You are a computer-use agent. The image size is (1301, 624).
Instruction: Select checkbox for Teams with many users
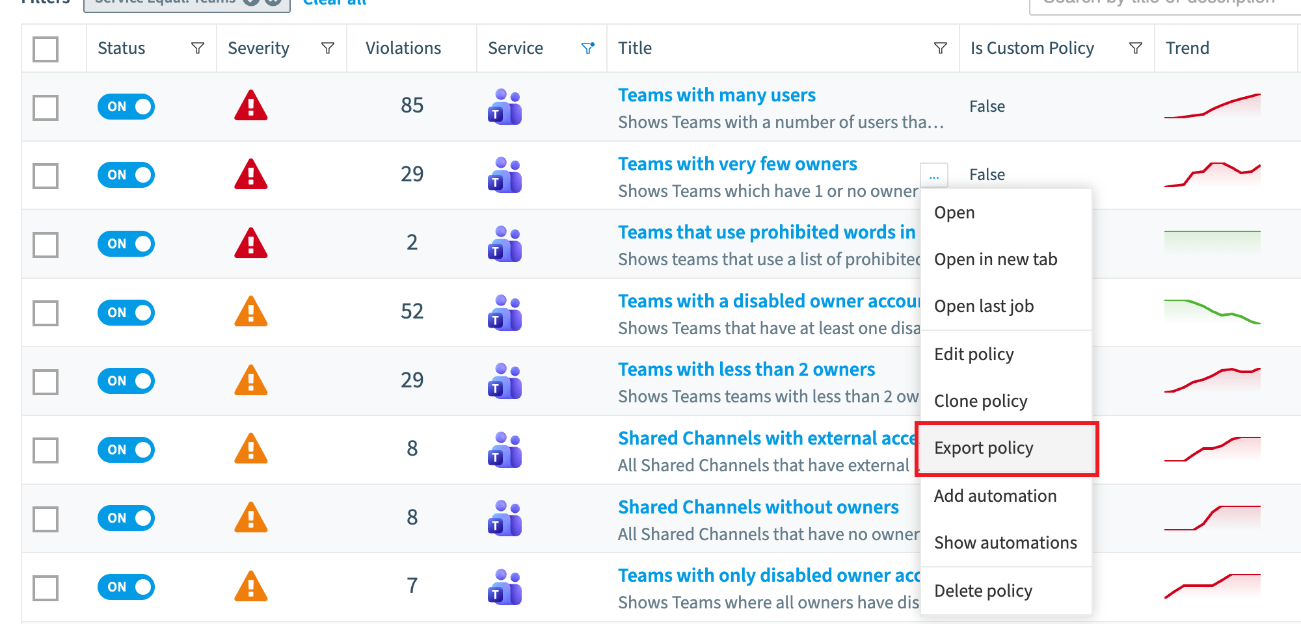tap(46, 107)
